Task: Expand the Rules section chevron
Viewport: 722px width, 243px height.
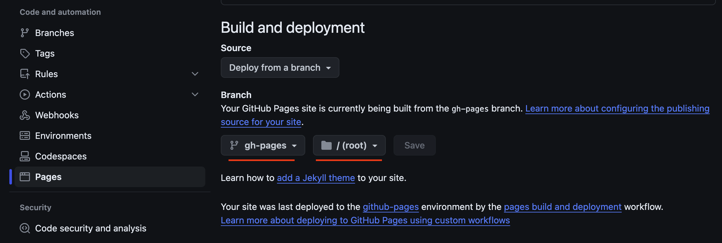Action: point(195,74)
